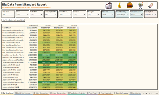Click the grocery shopping cart icon
The height and width of the screenshot is (95, 159).
pyautogui.click(x=141, y=6)
